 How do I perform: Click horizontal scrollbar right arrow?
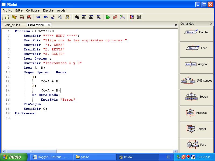point(175,151)
